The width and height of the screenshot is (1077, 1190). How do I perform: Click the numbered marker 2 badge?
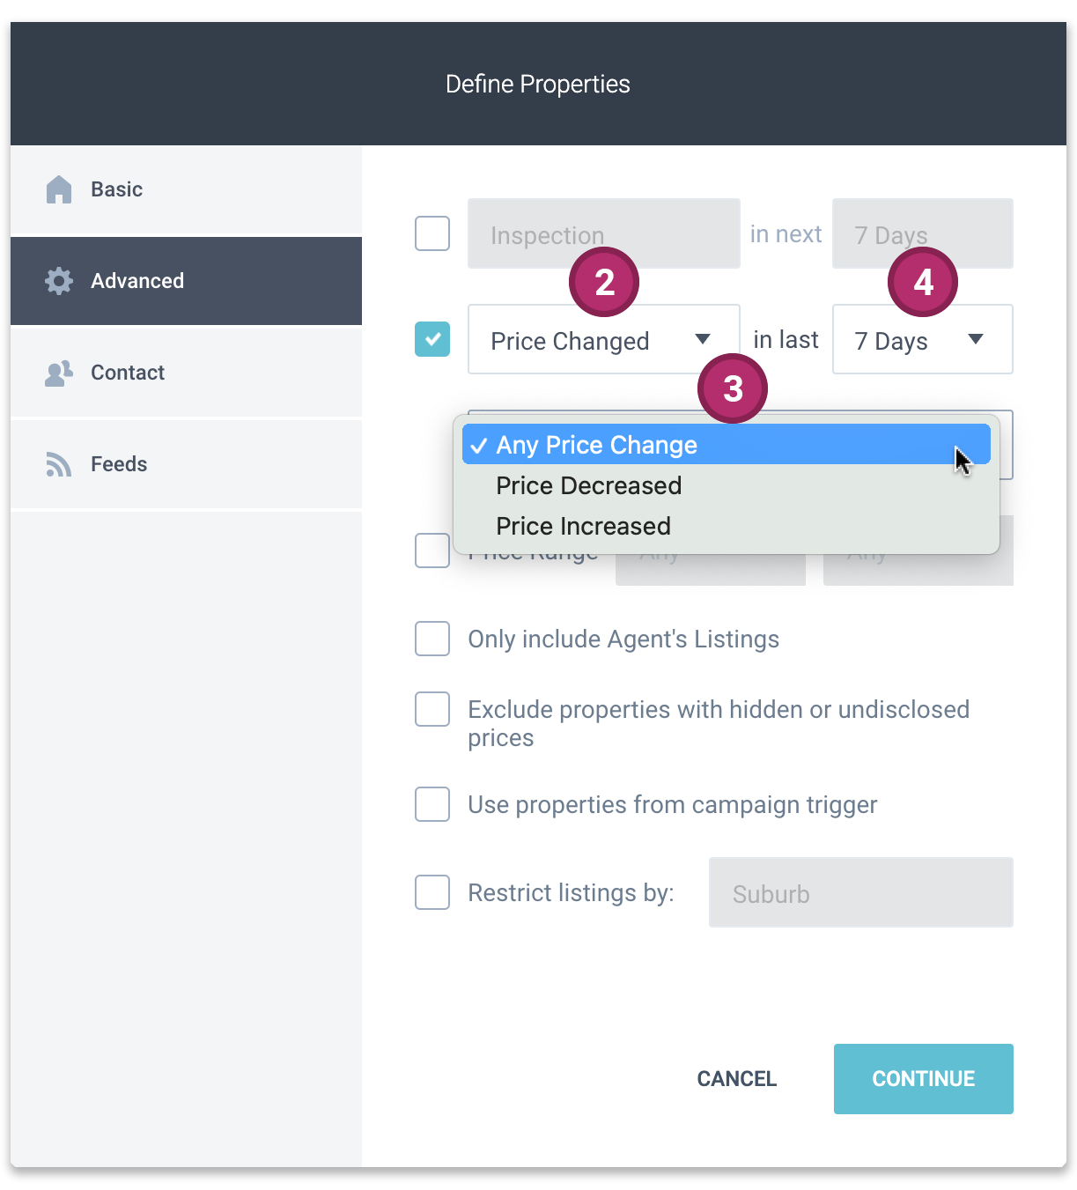(604, 282)
